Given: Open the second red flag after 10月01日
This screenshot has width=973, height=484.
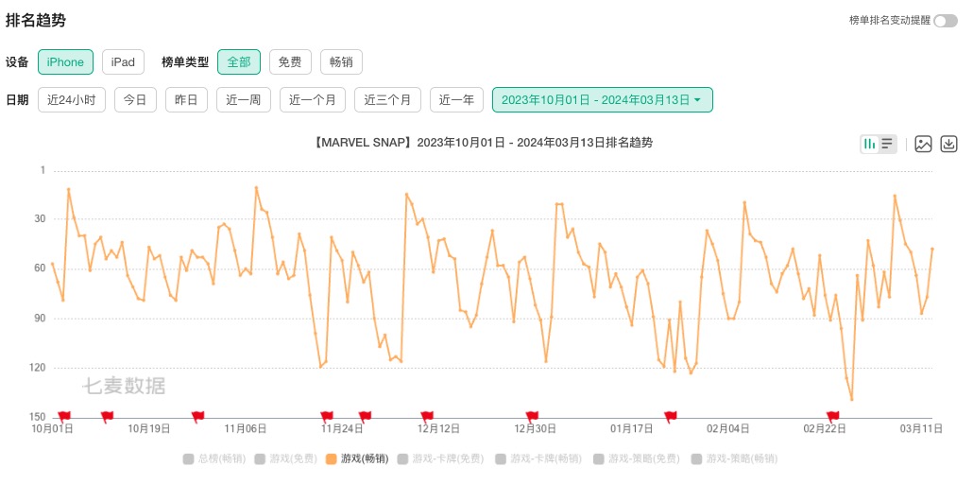Looking at the screenshot, I should [x=107, y=416].
